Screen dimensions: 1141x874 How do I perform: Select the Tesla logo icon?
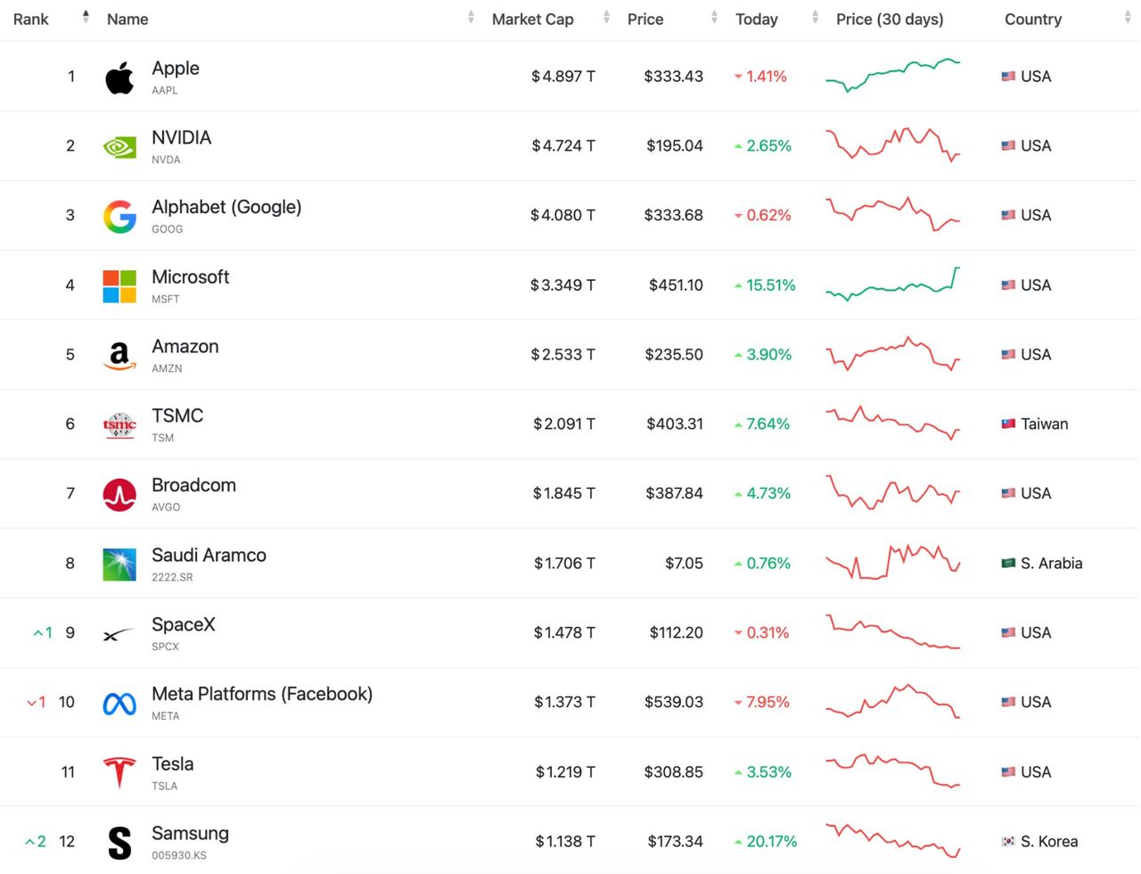click(x=119, y=772)
